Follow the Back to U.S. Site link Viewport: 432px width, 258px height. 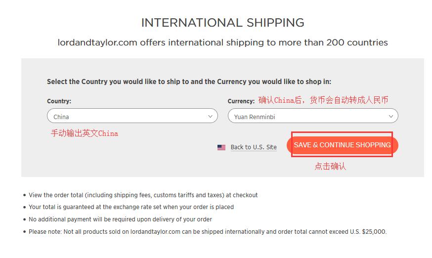pyautogui.click(x=254, y=147)
